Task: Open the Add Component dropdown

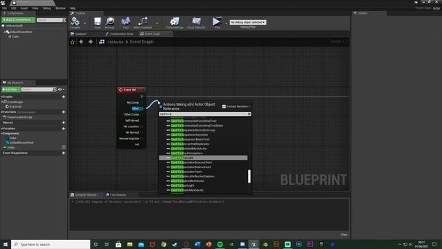Action: (x=18, y=20)
